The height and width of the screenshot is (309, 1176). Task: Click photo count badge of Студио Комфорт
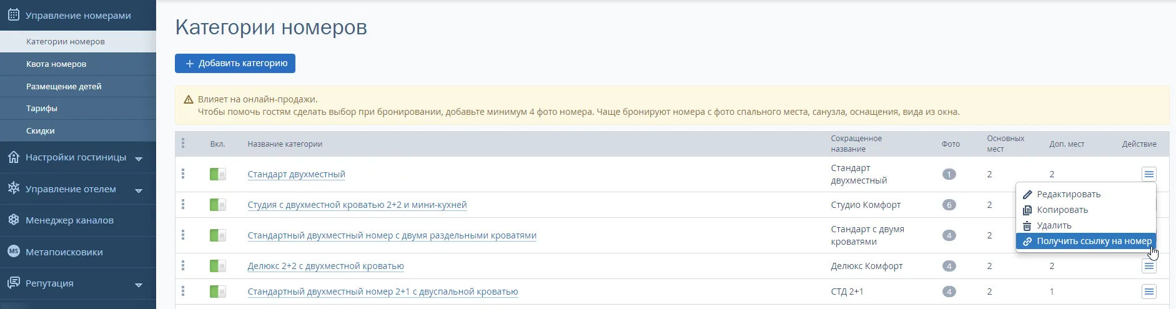click(949, 205)
